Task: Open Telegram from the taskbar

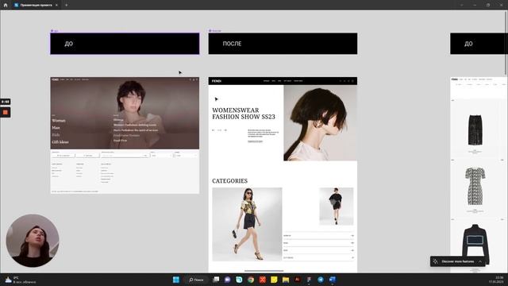Action: 321,280
